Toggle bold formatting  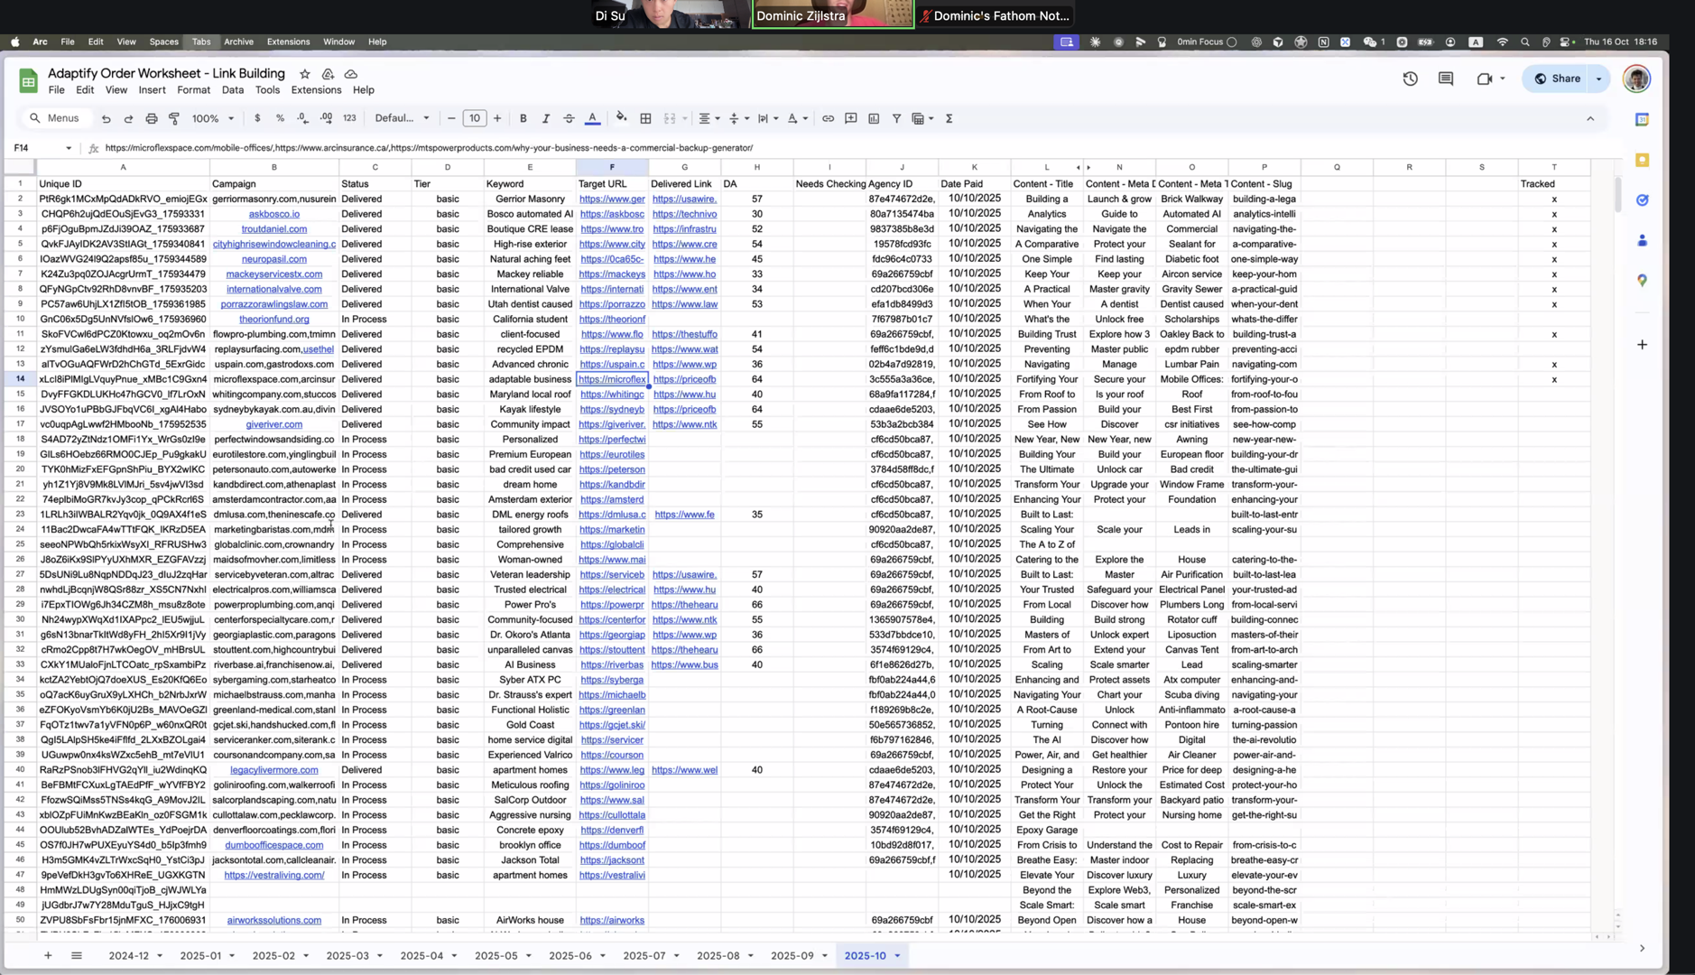[523, 118]
